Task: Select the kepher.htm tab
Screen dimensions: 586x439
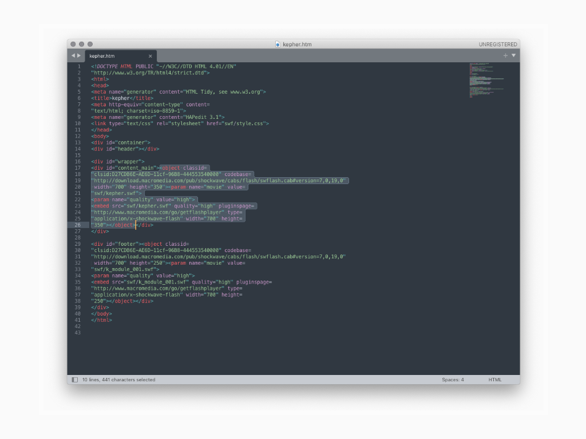Action: point(121,56)
